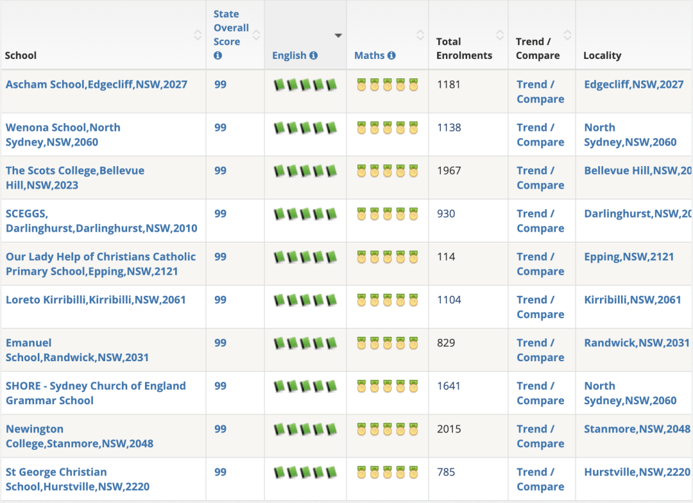Click English book rating for Ascham School
This screenshot has width=693, height=503.
tap(305, 85)
